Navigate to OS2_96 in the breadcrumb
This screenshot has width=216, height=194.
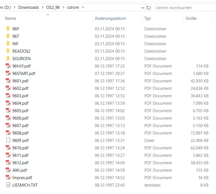(x=53, y=7)
